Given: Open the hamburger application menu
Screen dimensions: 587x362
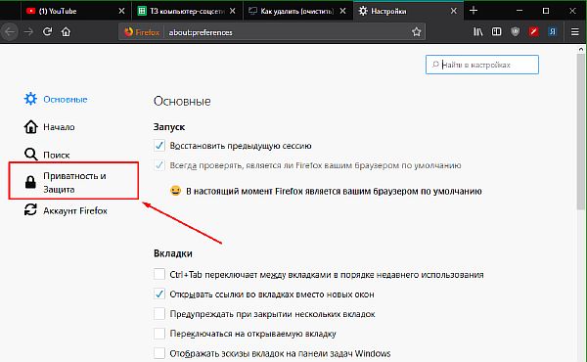Looking at the screenshot, I should [x=575, y=32].
